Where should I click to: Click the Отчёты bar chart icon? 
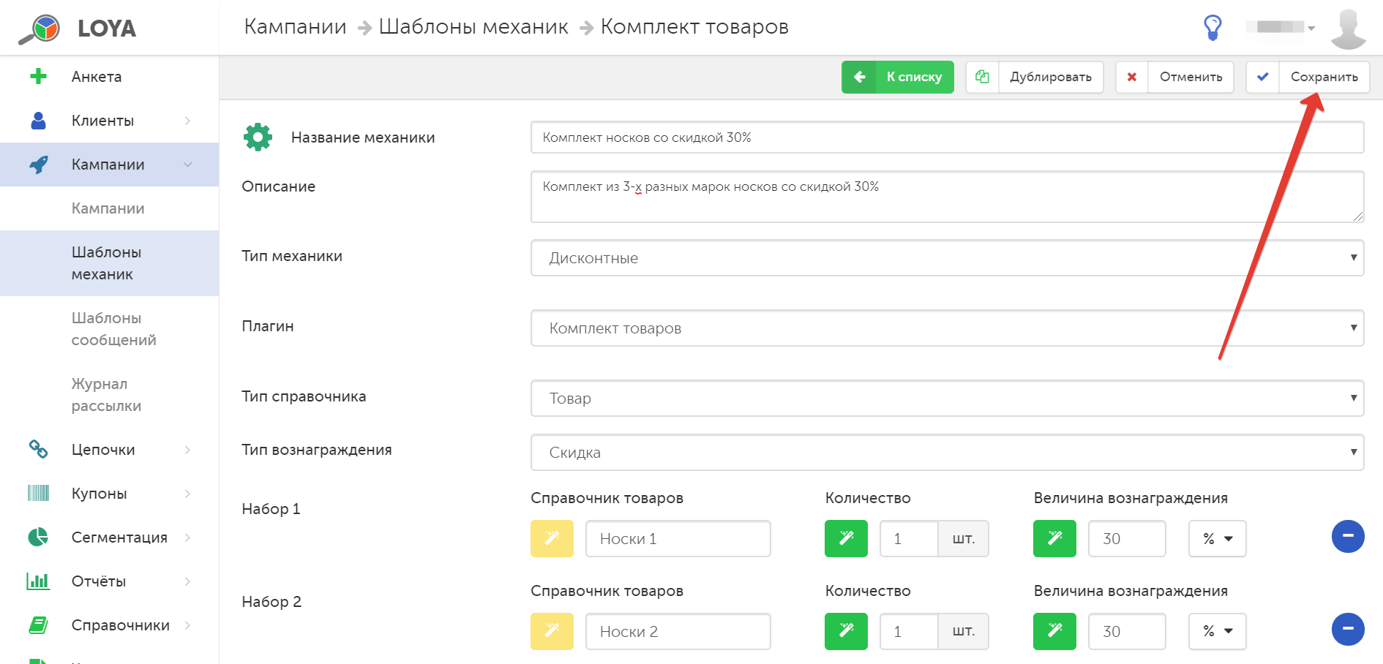pyautogui.click(x=38, y=581)
